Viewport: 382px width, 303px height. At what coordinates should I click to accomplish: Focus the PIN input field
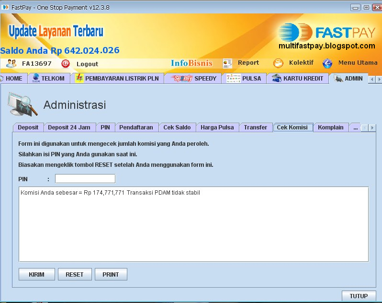point(85,178)
